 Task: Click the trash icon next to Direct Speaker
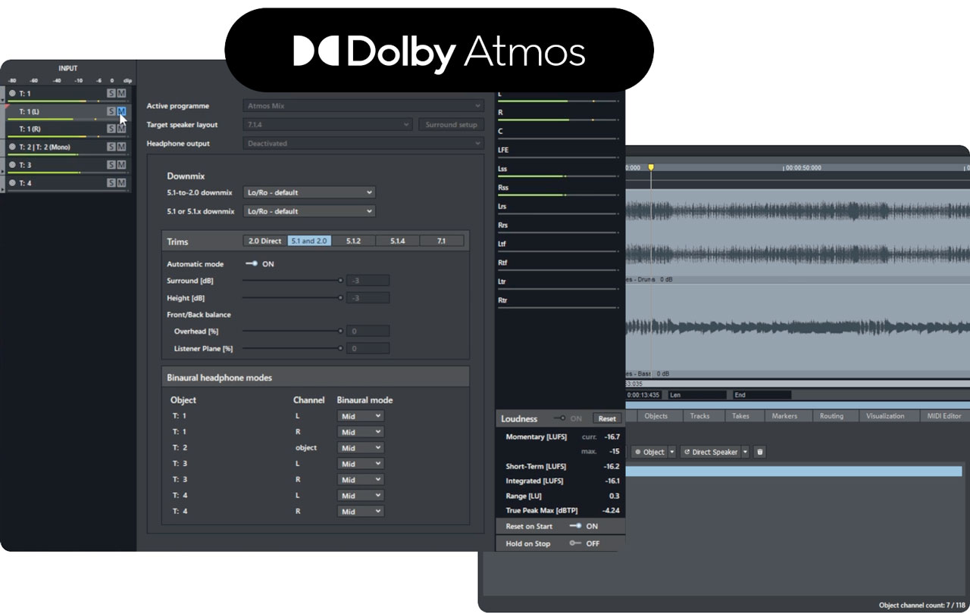760,452
